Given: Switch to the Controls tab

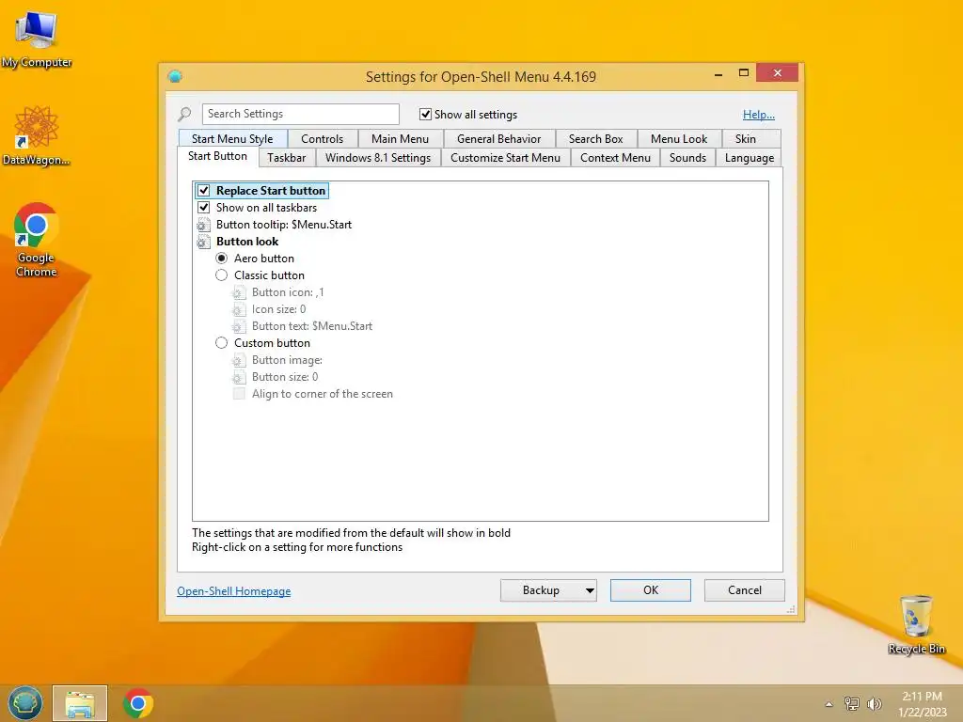Looking at the screenshot, I should pyautogui.click(x=322, y=139).
